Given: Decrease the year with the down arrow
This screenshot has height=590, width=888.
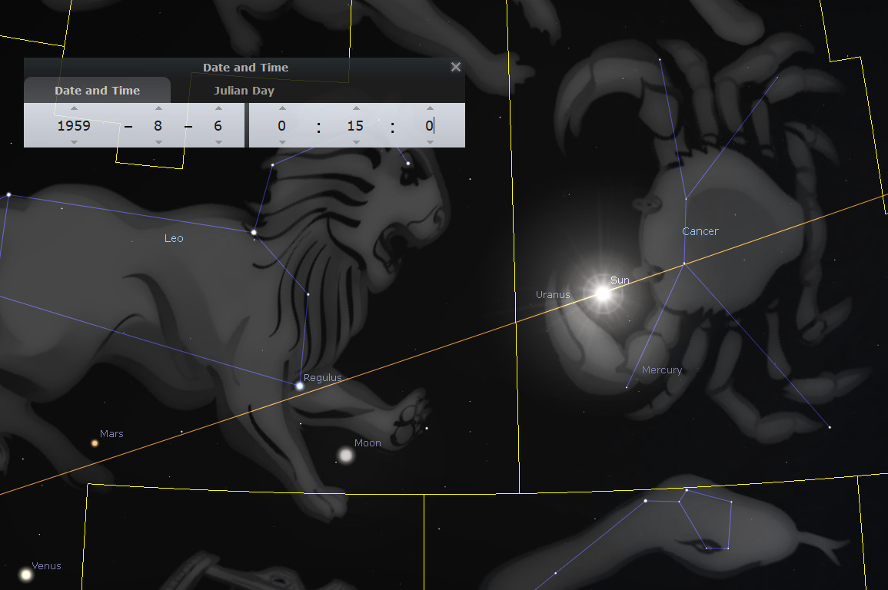Looking at the screenshot, I should [74, 143].
